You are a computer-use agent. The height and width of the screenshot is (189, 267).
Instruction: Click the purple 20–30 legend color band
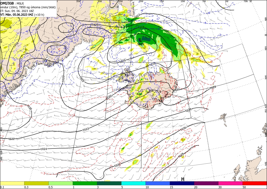(x=206, y=183)
